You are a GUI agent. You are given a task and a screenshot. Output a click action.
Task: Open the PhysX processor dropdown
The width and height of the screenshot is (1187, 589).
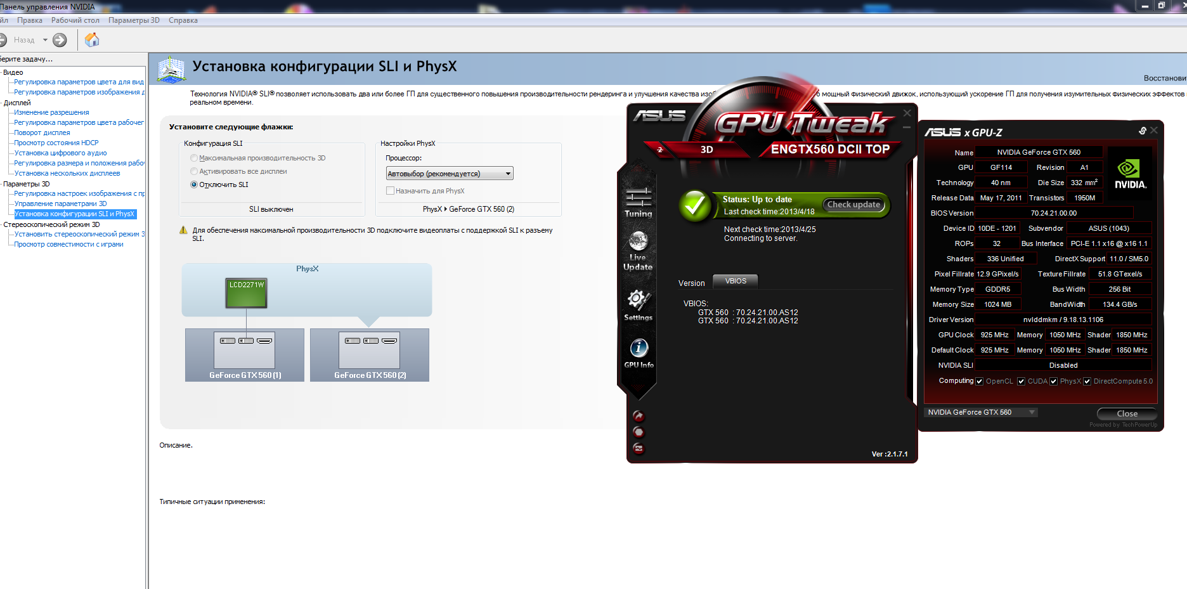(450, 174)
